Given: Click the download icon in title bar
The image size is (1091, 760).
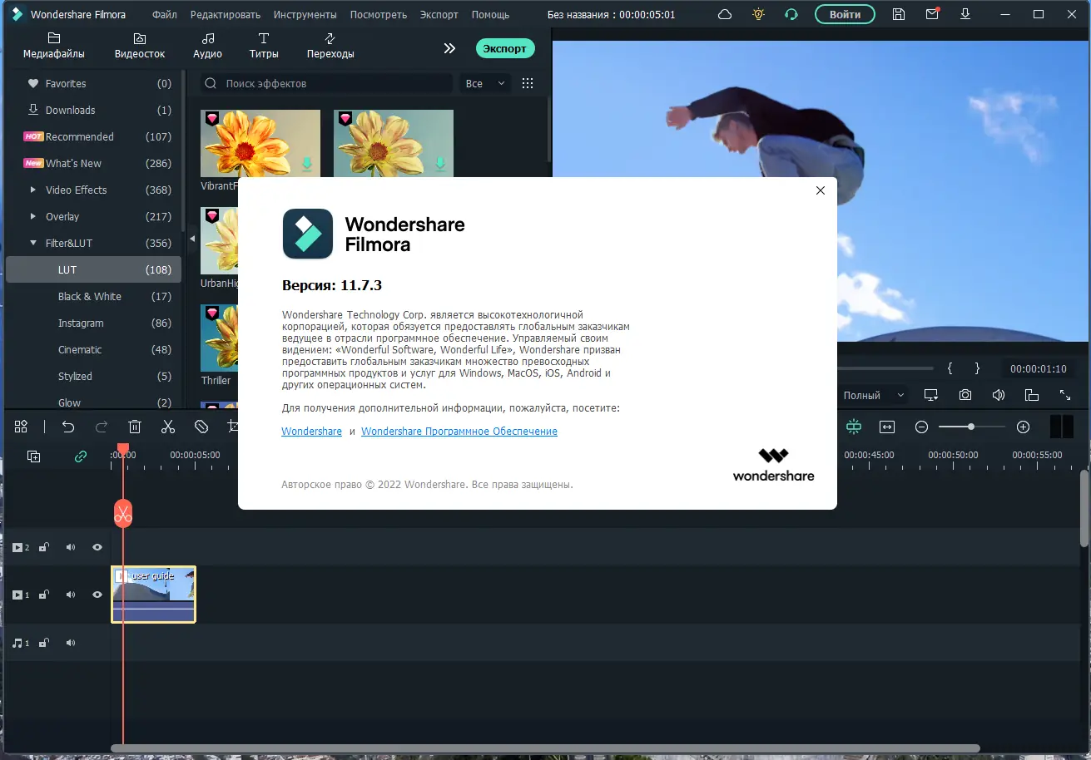Looking at the screenshot, I should (x=965, y=14).
